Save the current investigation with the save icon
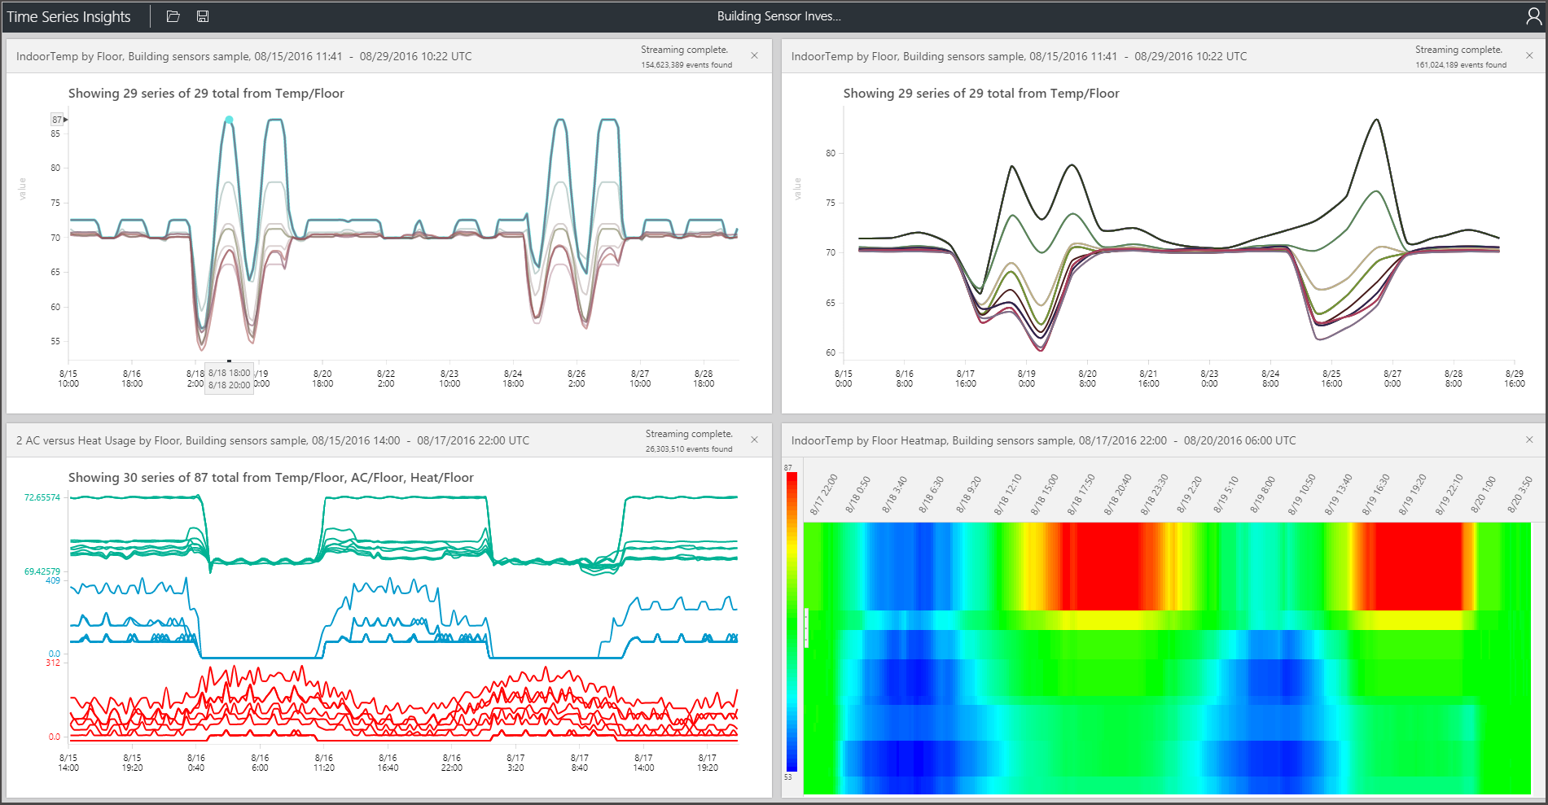1548x805 pixels. [202, 16]
